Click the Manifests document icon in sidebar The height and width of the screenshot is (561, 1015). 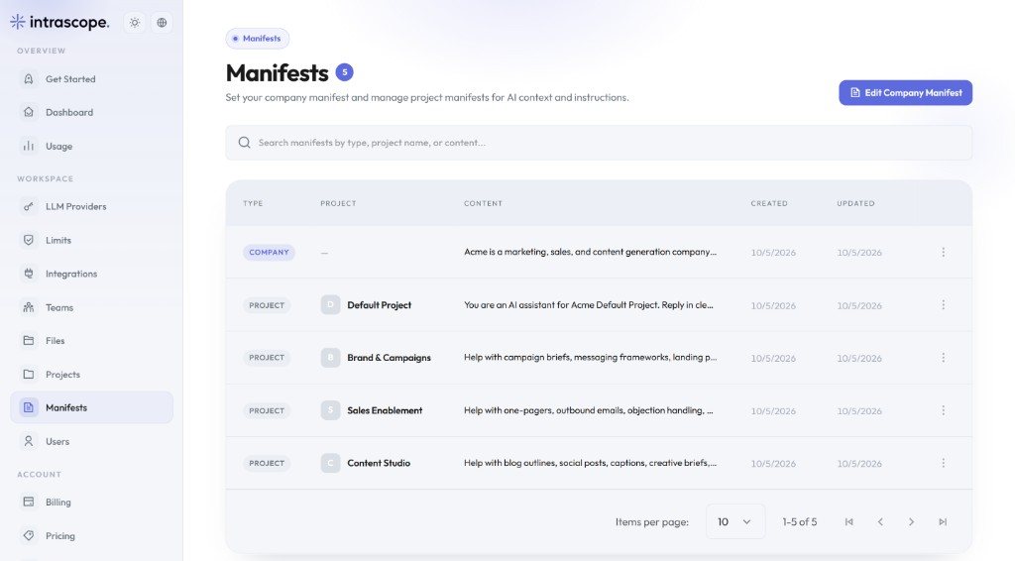(29, 407)
